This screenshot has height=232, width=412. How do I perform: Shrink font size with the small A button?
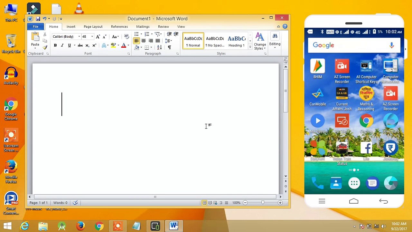click(x=104, y=37)
